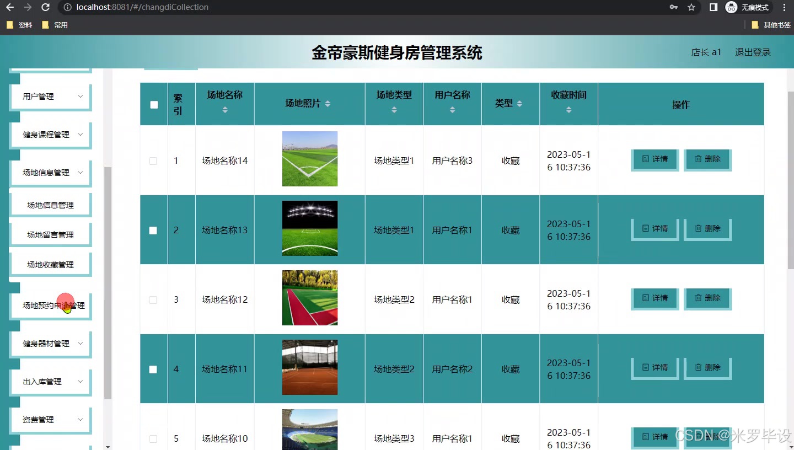Viewport: 794px width, 450px height.
Task: Click the 操作 column header
Action: pos(681,105)
